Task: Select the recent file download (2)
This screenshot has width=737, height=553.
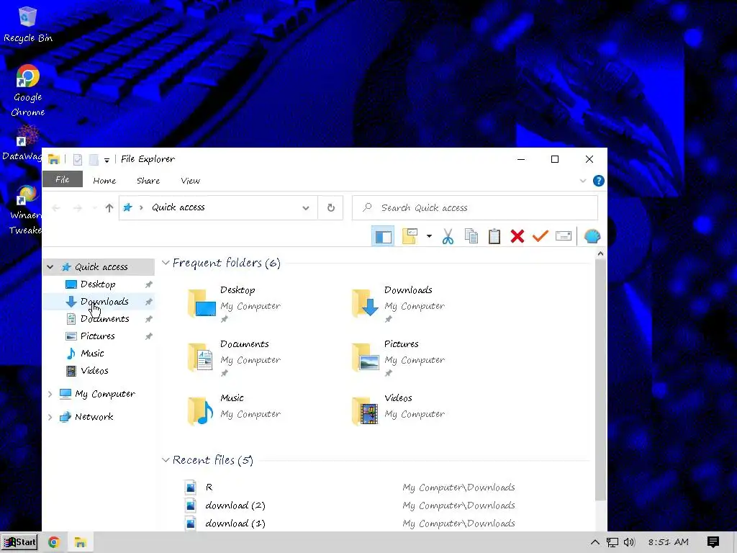Action: coord(235,505)
